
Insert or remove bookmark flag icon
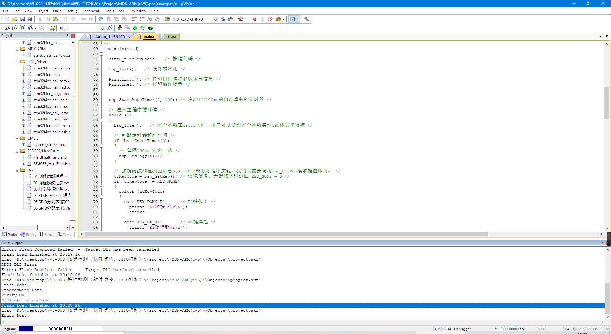[x=101, y=19]
